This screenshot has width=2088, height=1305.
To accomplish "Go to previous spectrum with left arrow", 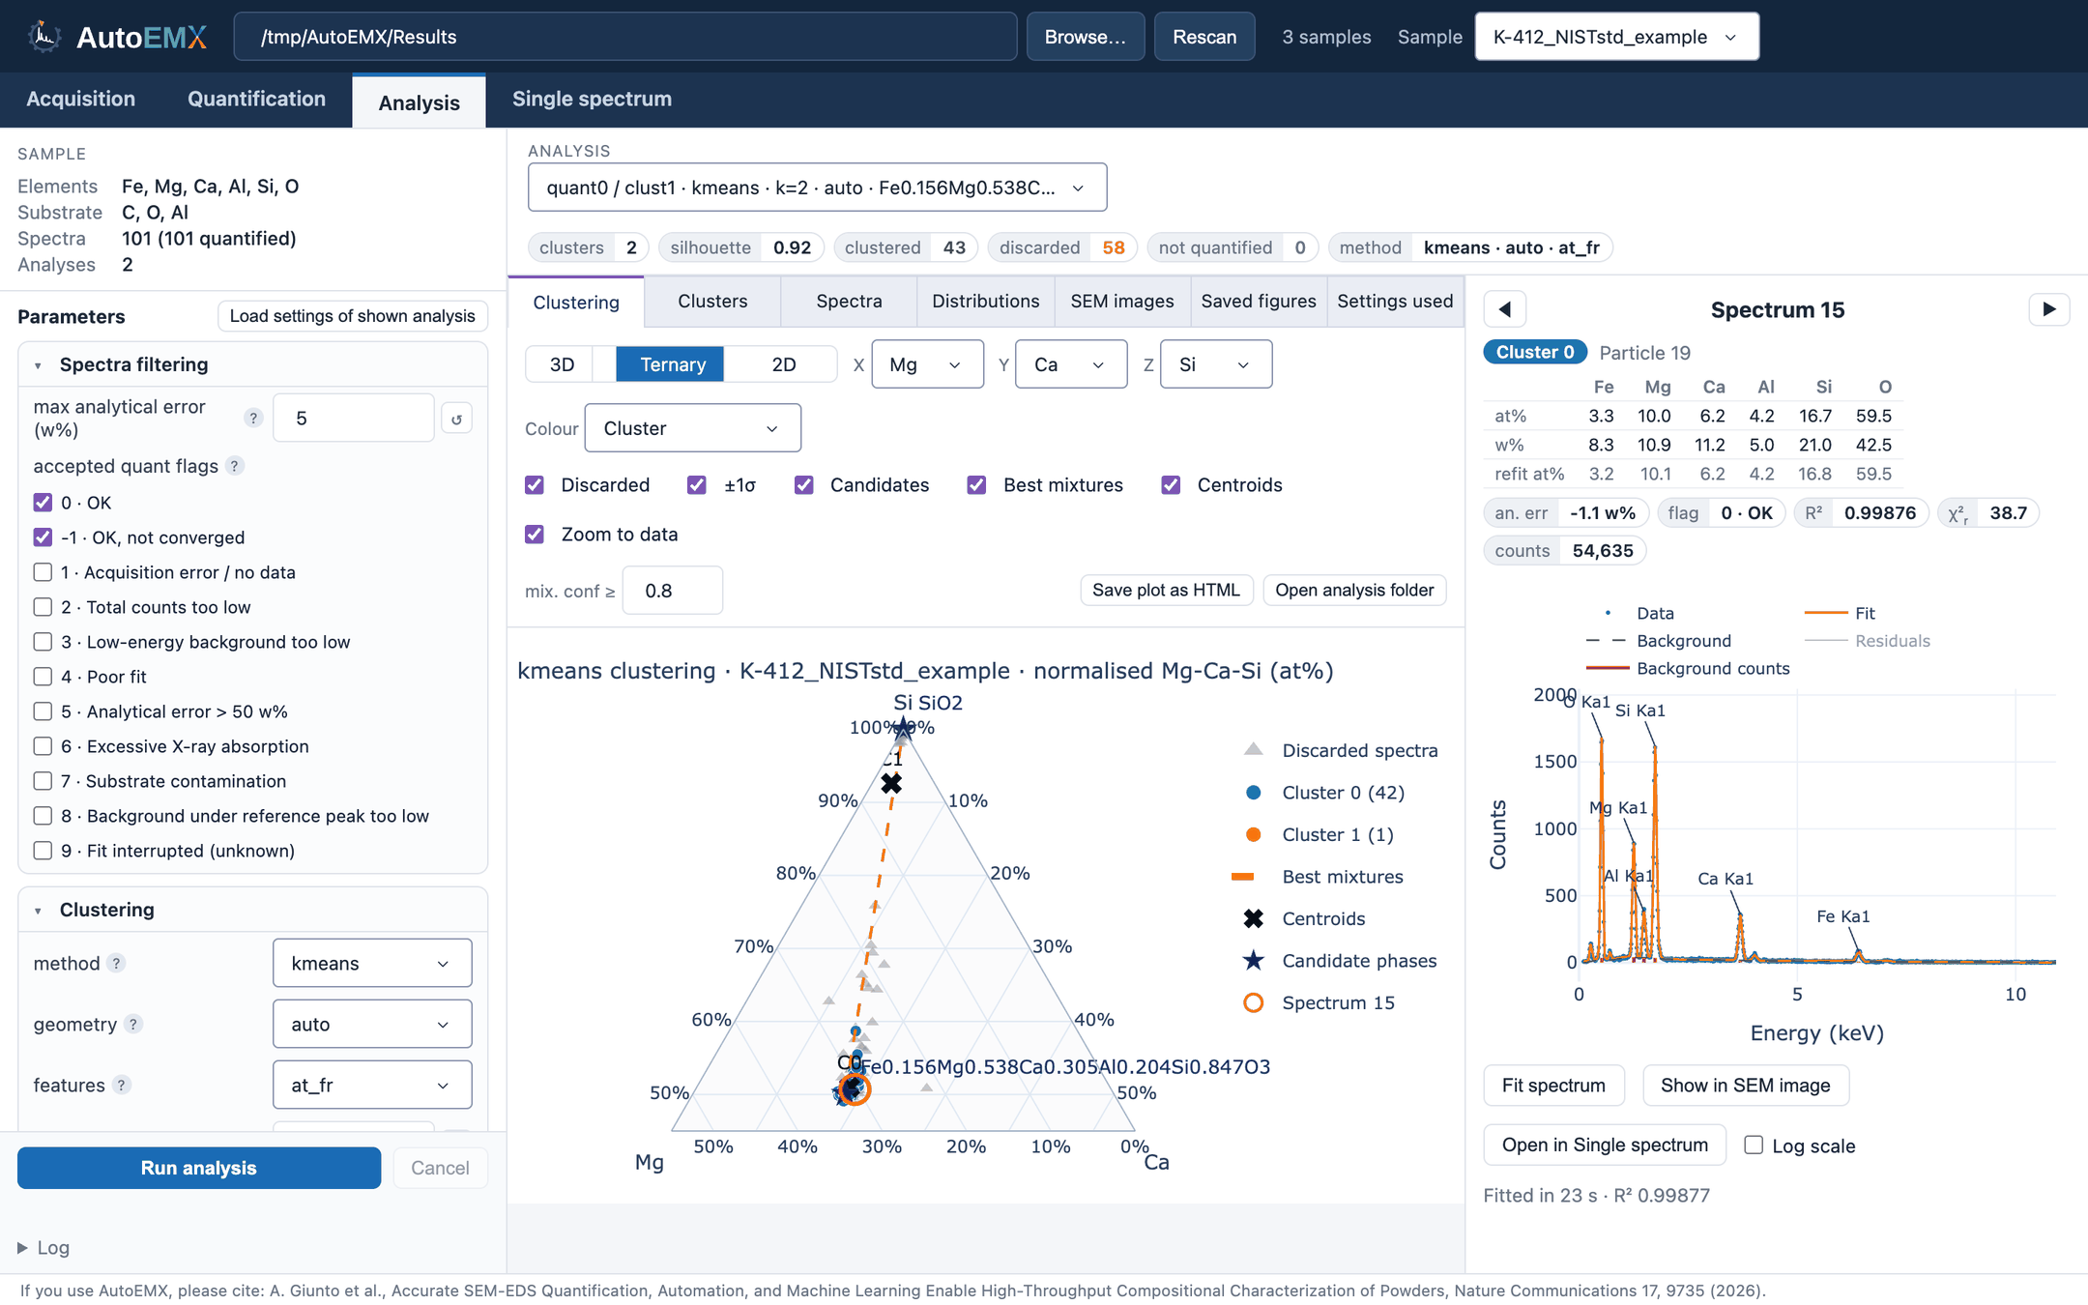I will pos(1505,309).
